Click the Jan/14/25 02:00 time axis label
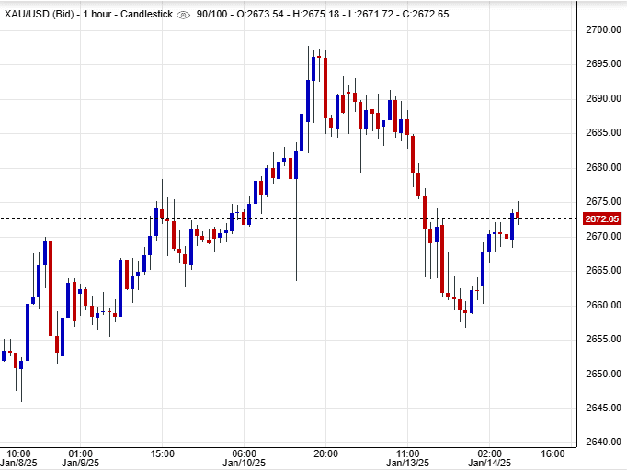627x470 pixels. (489, 459)
